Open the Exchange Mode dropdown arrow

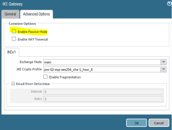click(x=164, y=62)
